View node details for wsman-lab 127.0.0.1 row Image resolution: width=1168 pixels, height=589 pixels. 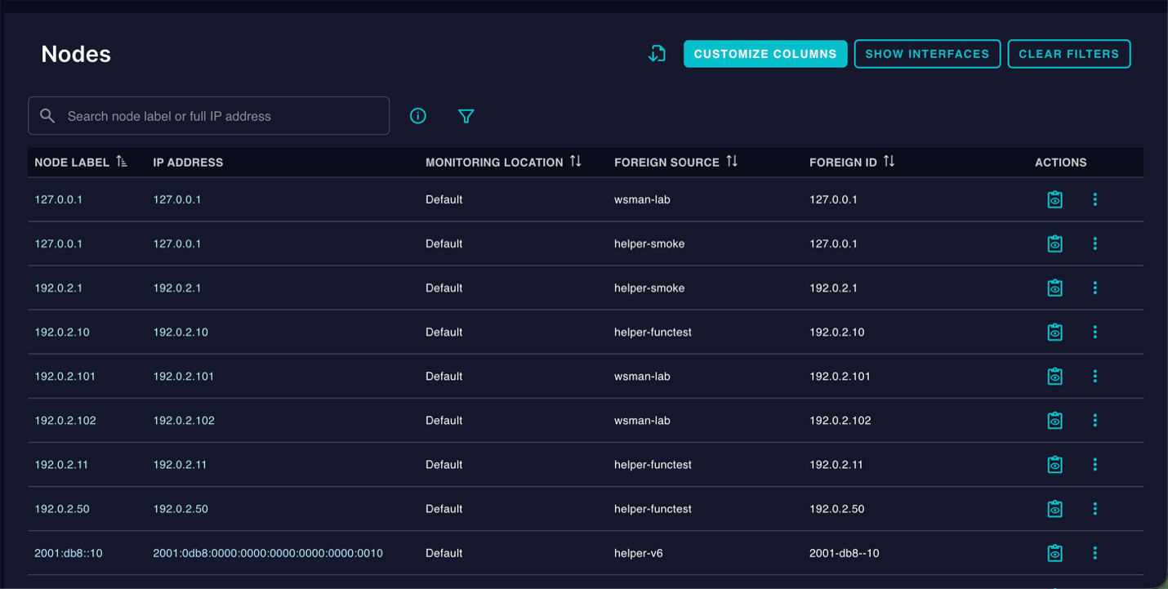[1055, 199]
